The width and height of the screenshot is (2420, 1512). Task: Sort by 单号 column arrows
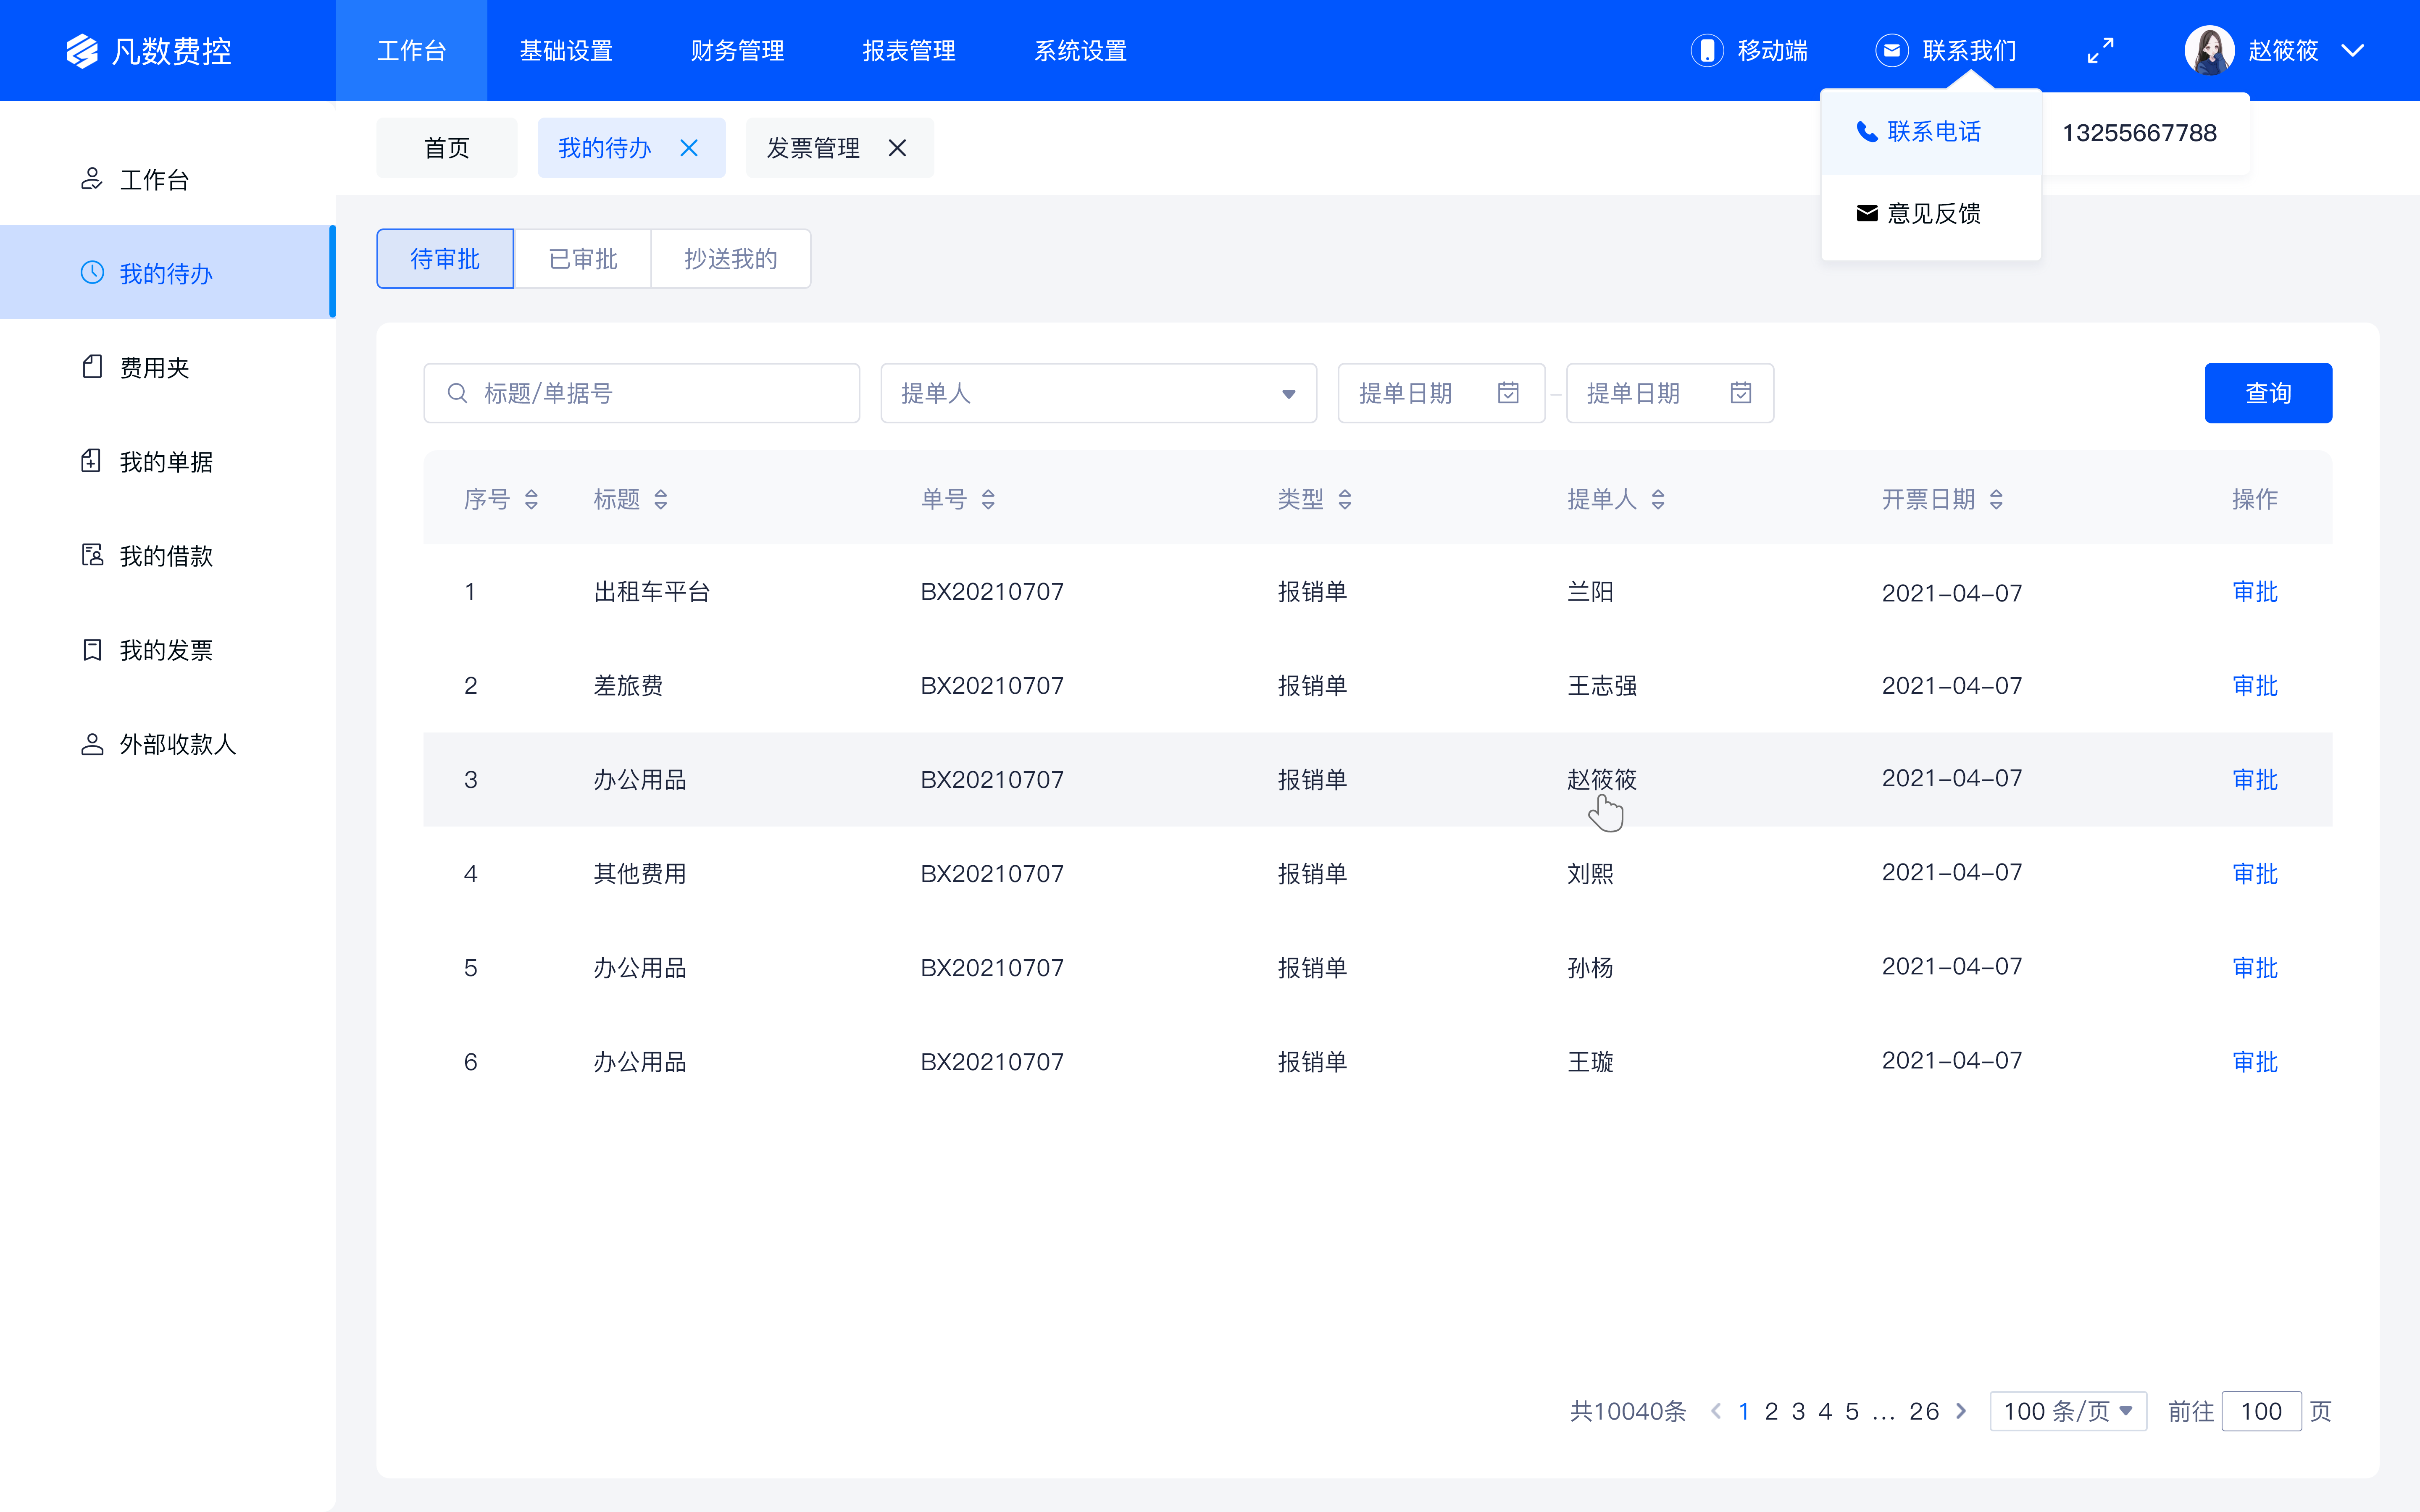(x=988, y=499)
